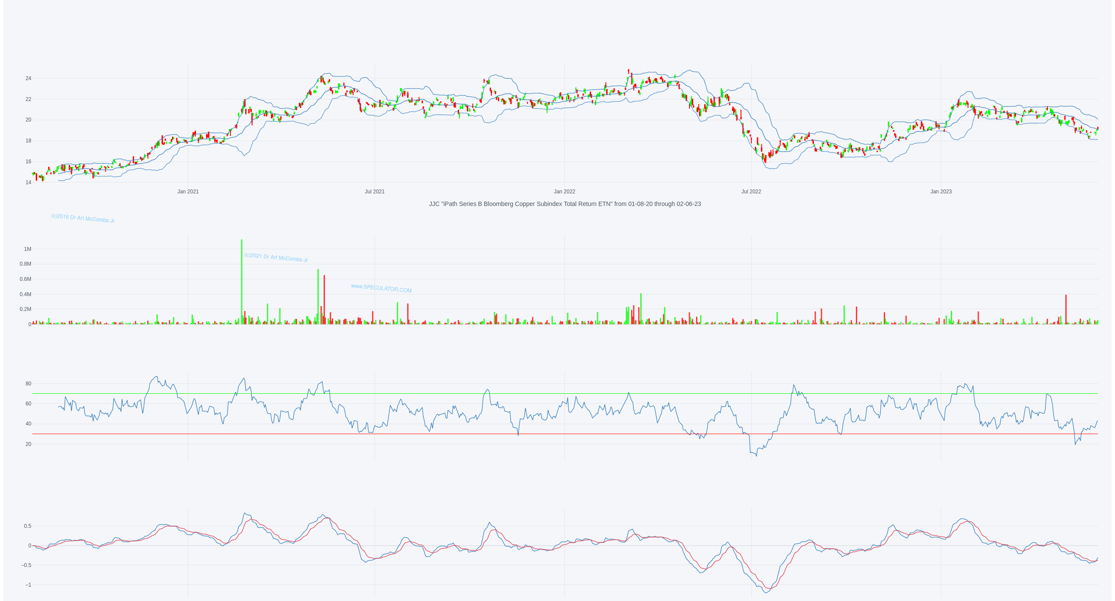The width and height of the screenshot is (1115, 601).
Task: Click the 1M label on volume axis
Action: tap(27, 249)
